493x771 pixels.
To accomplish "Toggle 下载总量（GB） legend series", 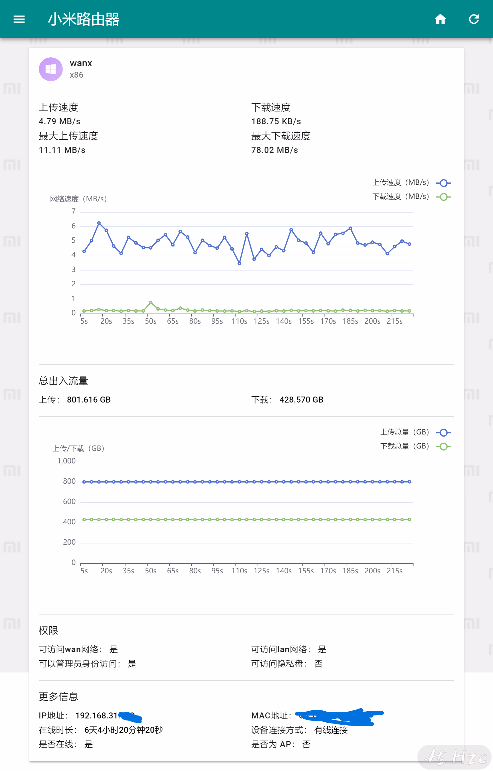I will [416, 447].
